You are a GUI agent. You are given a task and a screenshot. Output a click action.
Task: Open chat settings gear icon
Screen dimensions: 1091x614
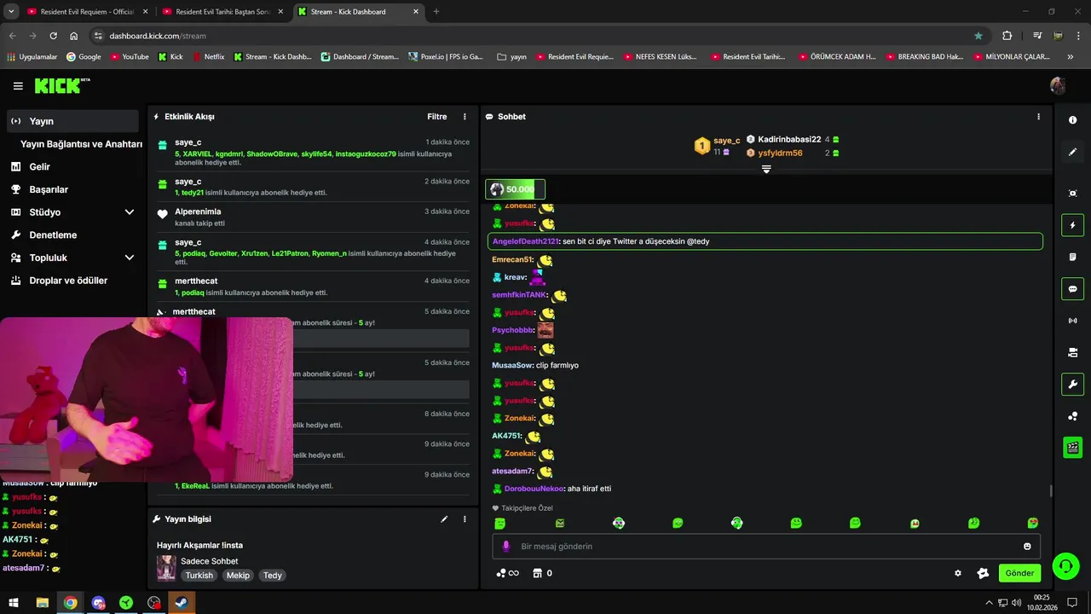(x=958, y=573)
